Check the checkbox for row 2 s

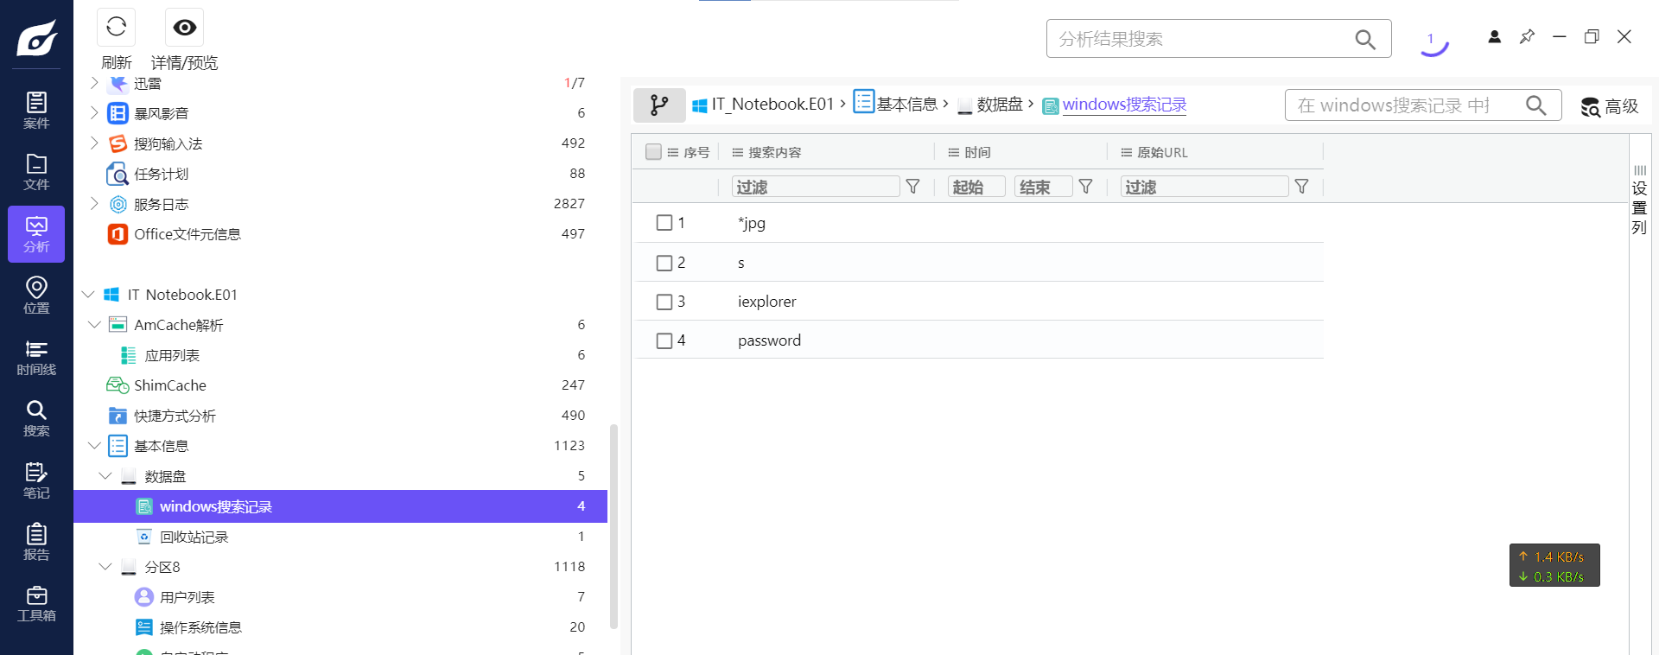click(x=664, y=263)
